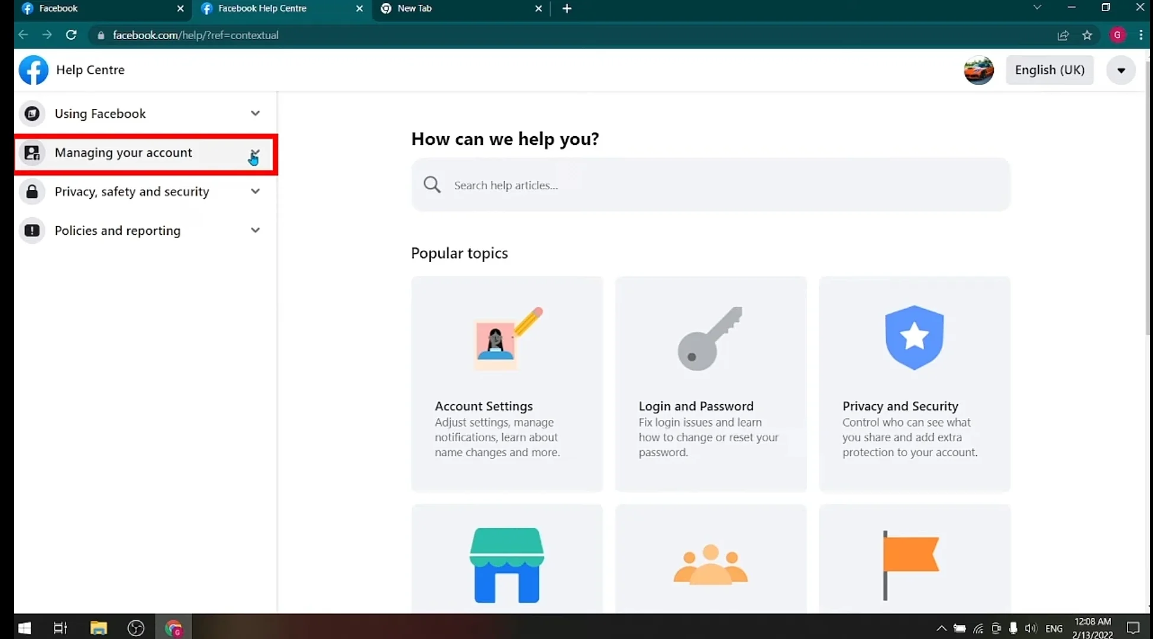Click the Privacy and Security shield icon
The image size is (1153, 639).
coord(914,336)
